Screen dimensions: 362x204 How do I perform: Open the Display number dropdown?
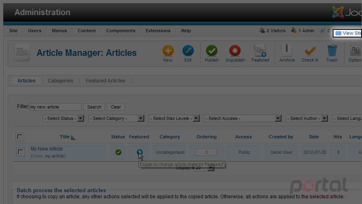[204, 168]
